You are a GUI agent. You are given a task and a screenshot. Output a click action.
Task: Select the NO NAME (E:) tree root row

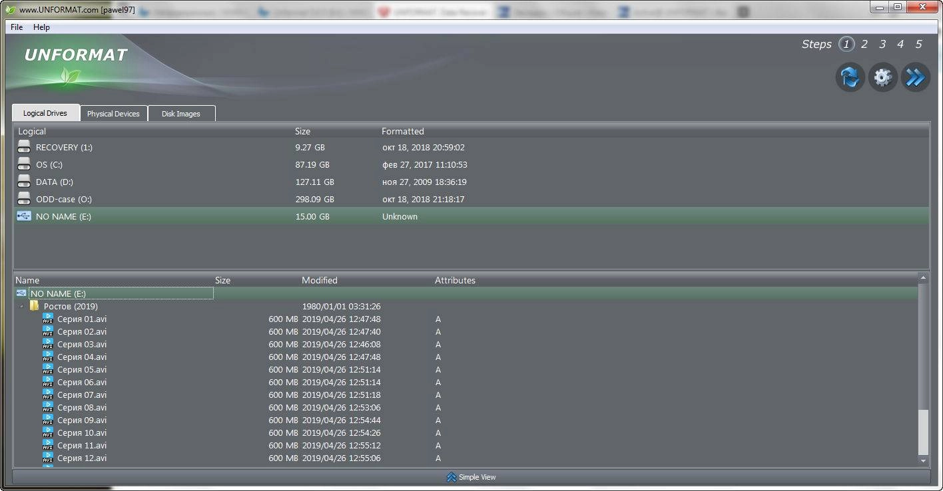pyautogui.click(x=466, y=293)
